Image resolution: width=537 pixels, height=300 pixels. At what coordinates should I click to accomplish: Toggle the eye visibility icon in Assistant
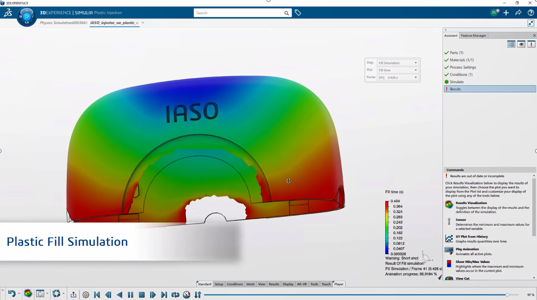(x=521, y=44)
